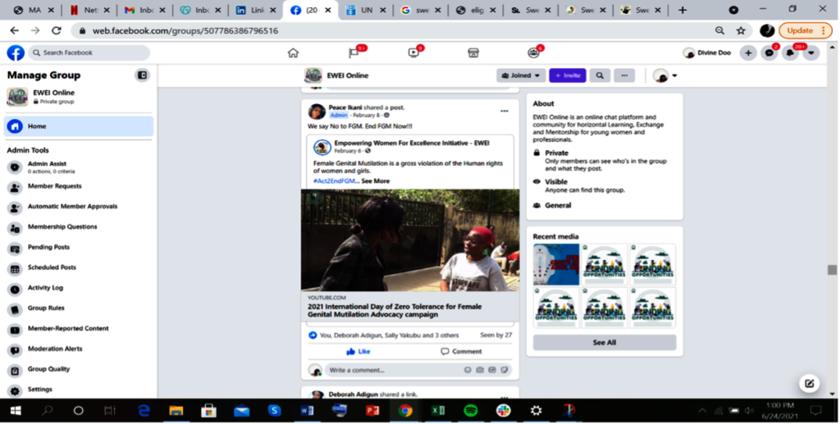The image size is (840, 424).
Task: Open the new message compose icon
Action: (x=810, y=383)
